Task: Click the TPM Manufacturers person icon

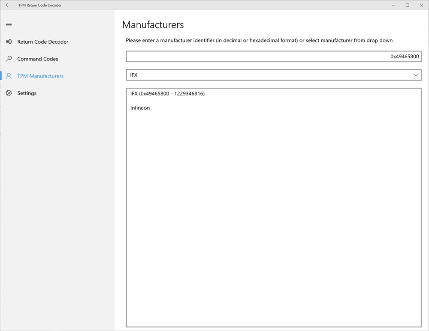Action: pyautogui.click(x=9, y=76)
